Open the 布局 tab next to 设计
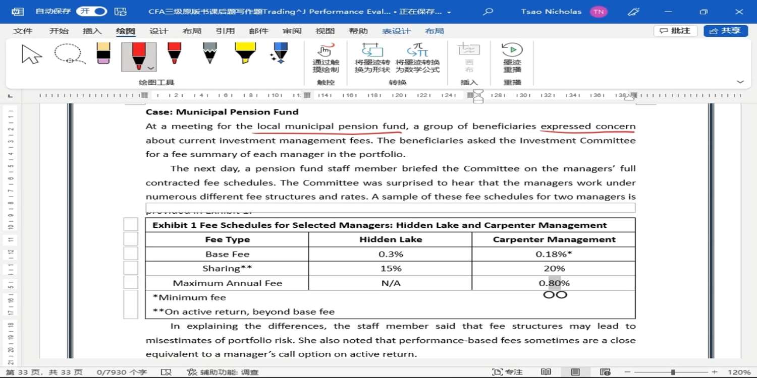This screenshot has height=378, width=757. (x=192, y=31)
